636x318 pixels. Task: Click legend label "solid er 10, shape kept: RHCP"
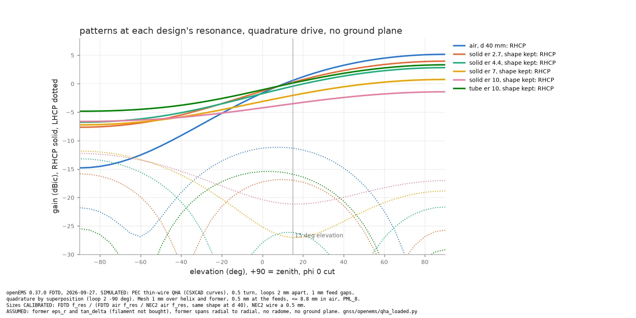point(512,80)
